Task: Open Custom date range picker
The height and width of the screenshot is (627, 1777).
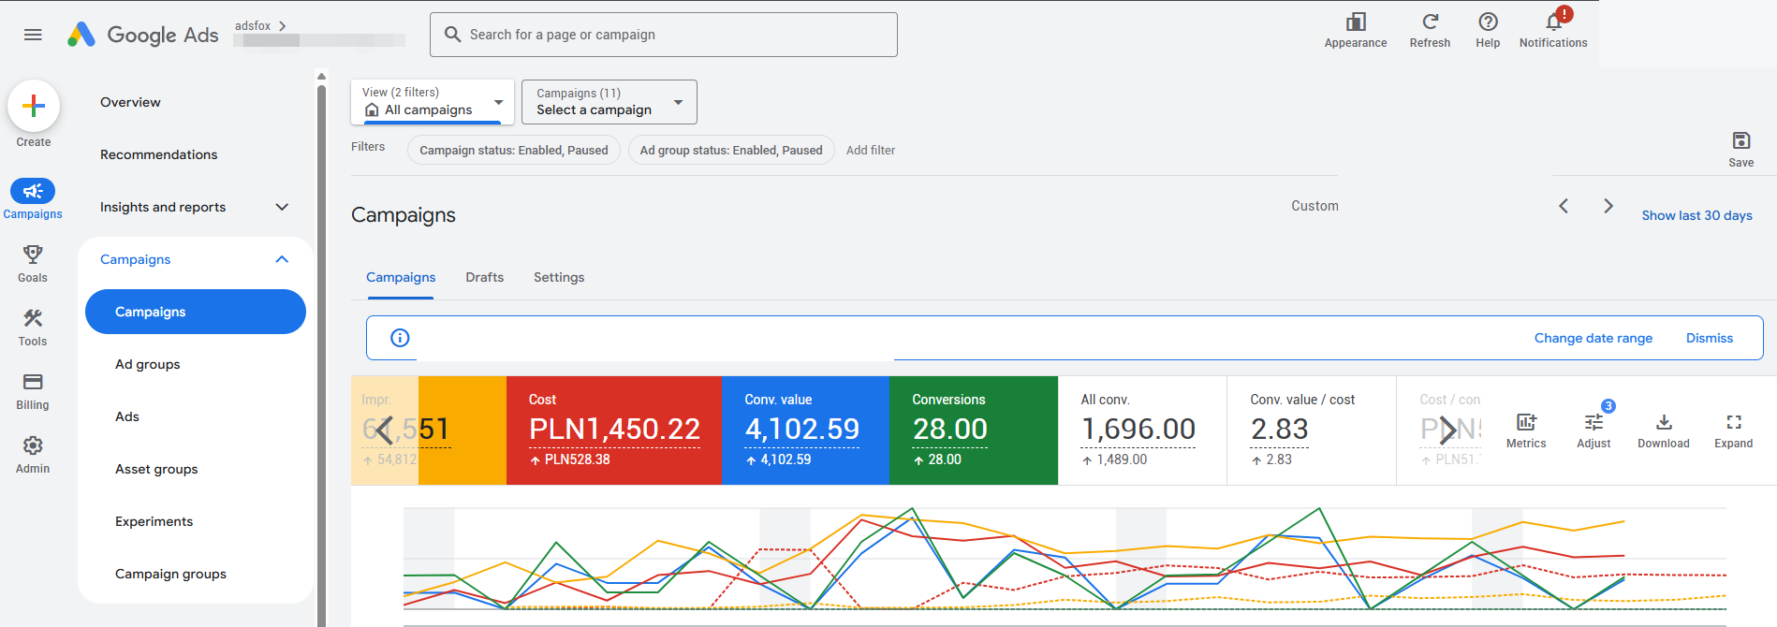Action: 1314,206
